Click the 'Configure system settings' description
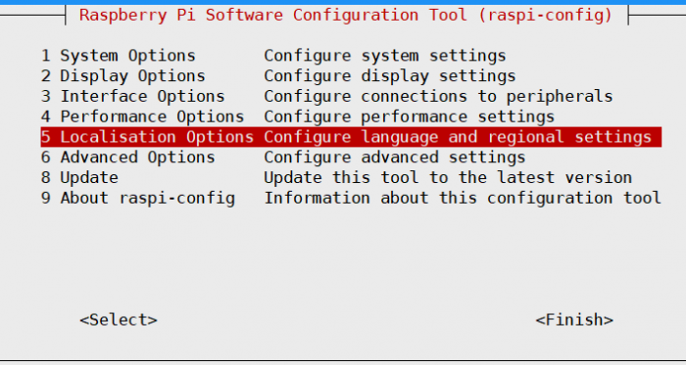Screen dimensions: 686x365 point(385,56)
